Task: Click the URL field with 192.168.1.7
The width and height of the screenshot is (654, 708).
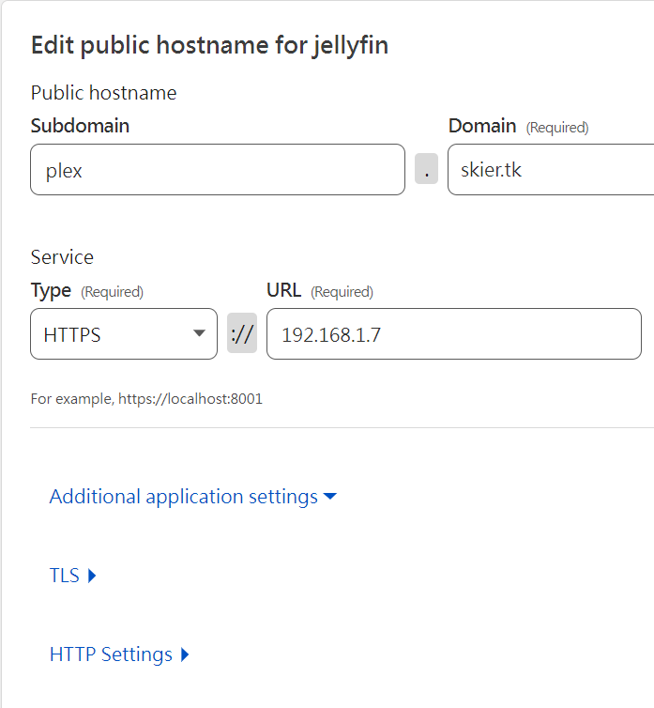Action: coord(454,334)
